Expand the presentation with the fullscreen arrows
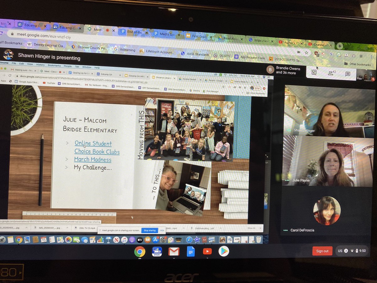 point(267,156)
